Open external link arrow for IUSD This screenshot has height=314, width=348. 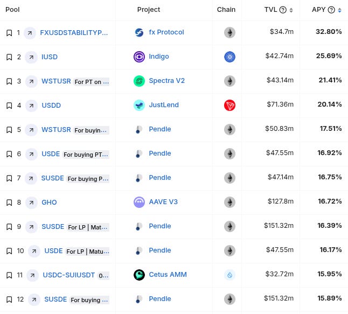coord(31,57)
